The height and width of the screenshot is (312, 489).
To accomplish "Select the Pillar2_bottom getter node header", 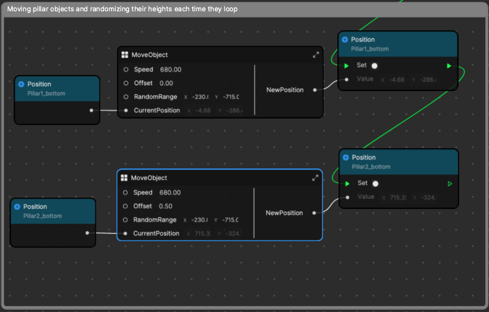I will [x=53, y=211].
